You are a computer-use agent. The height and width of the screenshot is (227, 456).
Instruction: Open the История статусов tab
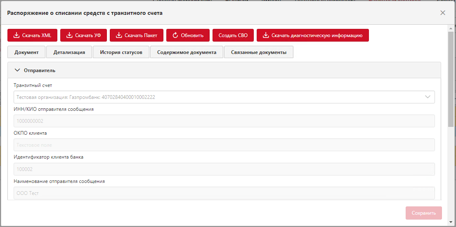[x=121, y=52]
